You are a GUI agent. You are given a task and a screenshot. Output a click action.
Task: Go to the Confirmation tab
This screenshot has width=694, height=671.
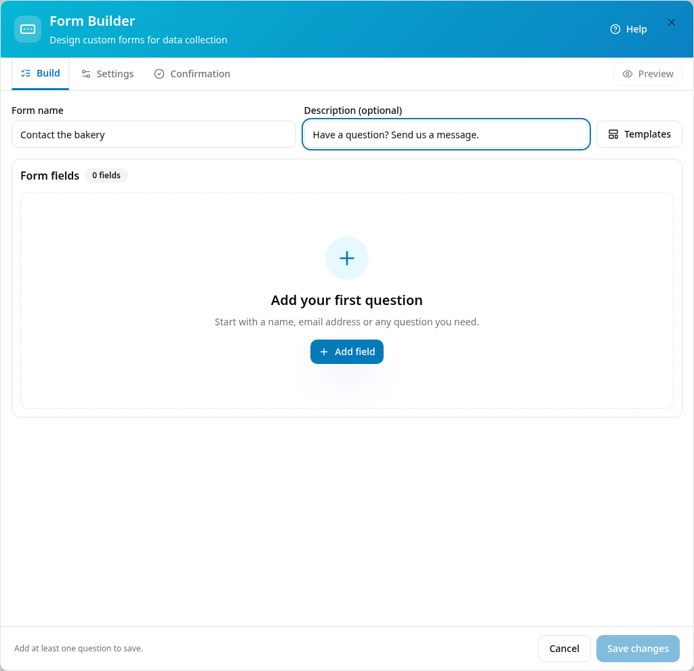pyautogui.click(x=192, y=74)
